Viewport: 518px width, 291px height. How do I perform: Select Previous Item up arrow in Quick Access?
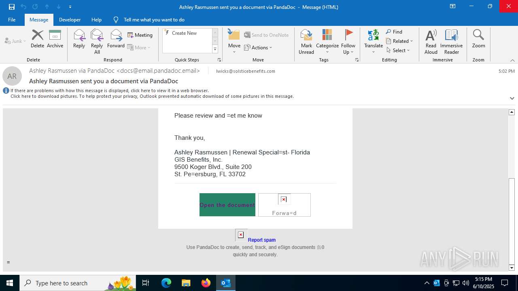click(47, 7)
